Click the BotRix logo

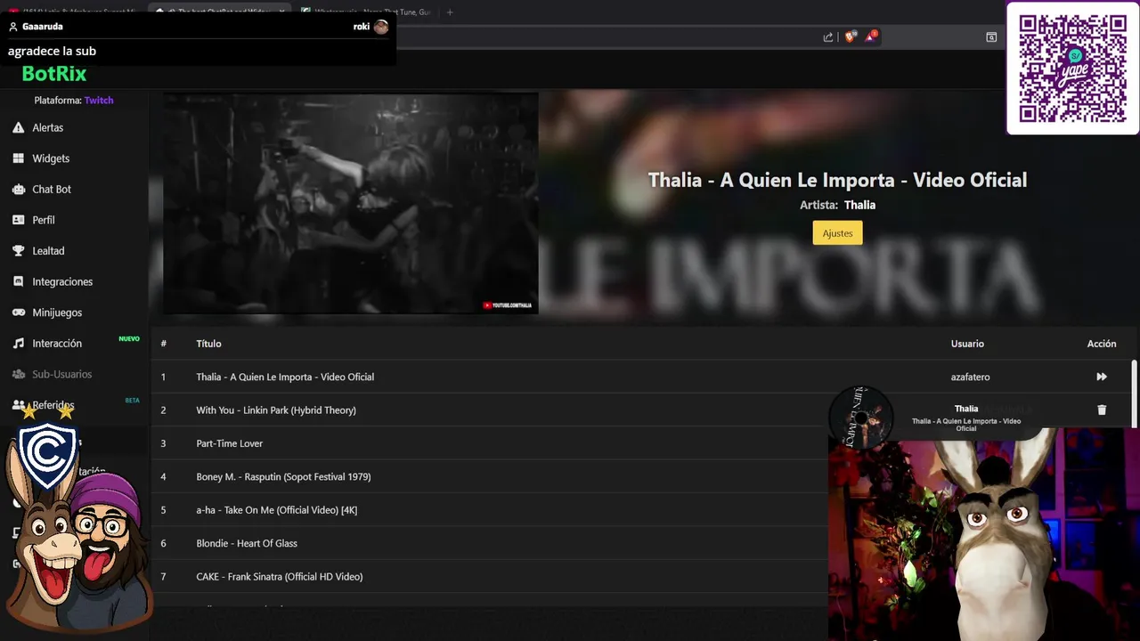[x=54, y=74]
